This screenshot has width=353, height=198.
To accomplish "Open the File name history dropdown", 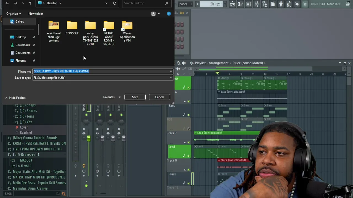I will coord(171,71).
